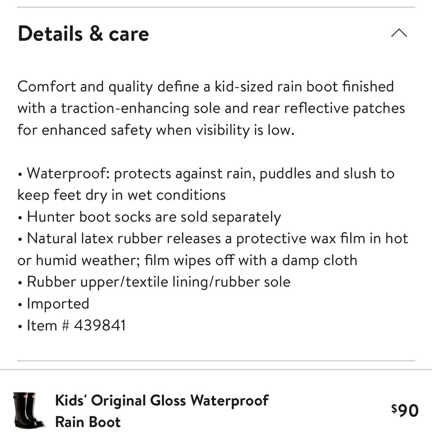This screenshot has height=432, width=432.
Task: Click the $90 price label
Action: click(405, 410)
